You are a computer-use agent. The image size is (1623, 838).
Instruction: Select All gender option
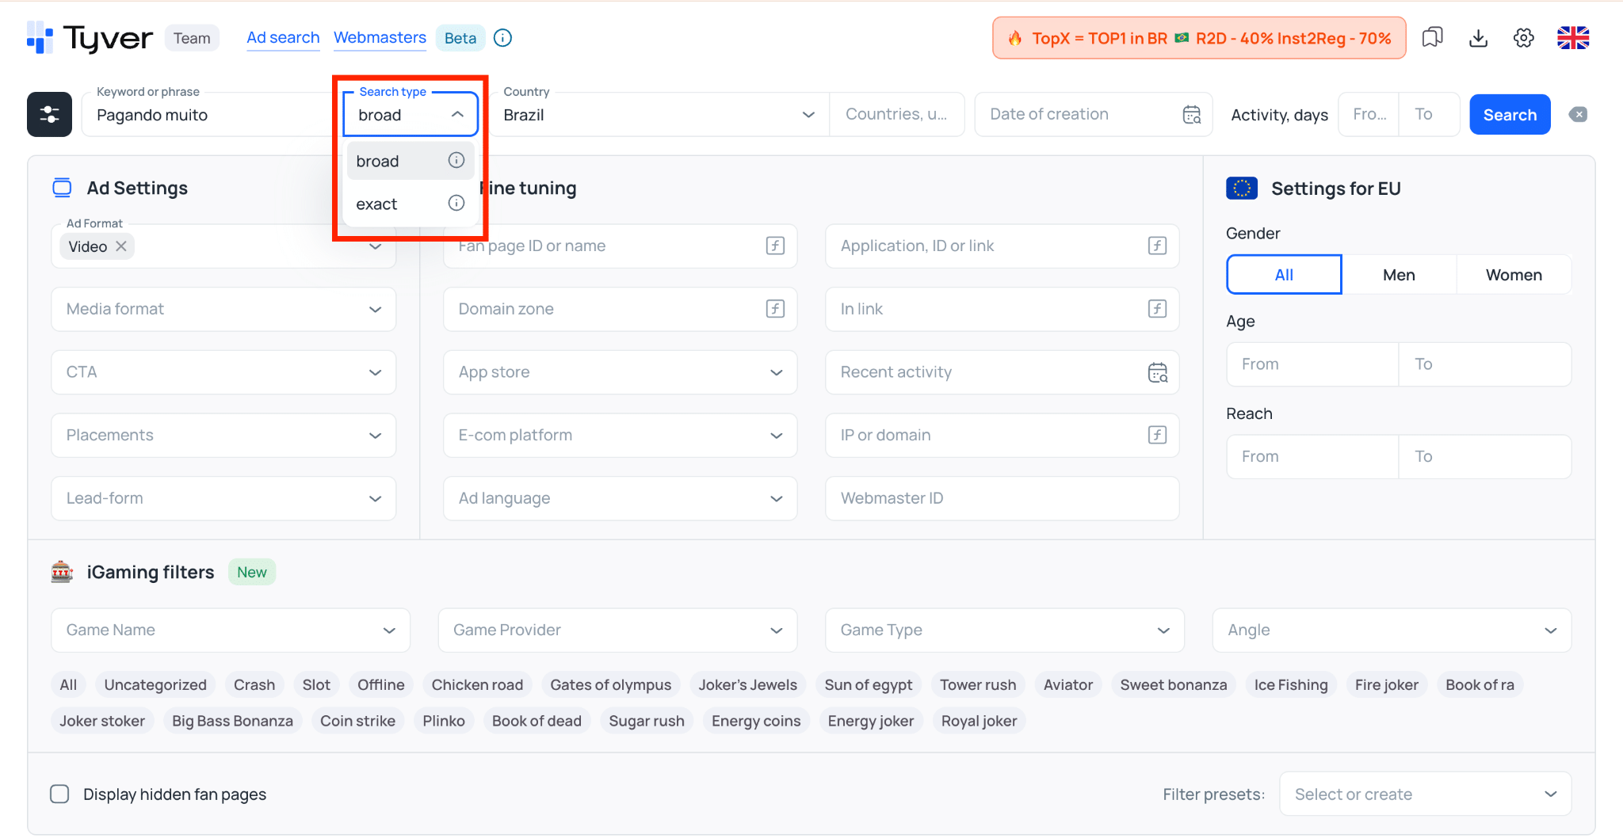(x=1284, y=275)
